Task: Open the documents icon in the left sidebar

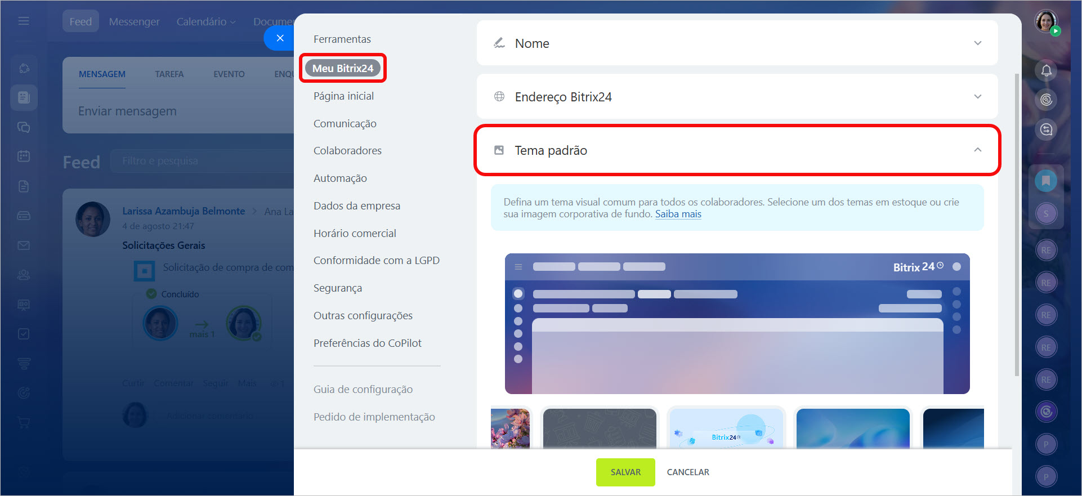Action: tap(24, 186)
